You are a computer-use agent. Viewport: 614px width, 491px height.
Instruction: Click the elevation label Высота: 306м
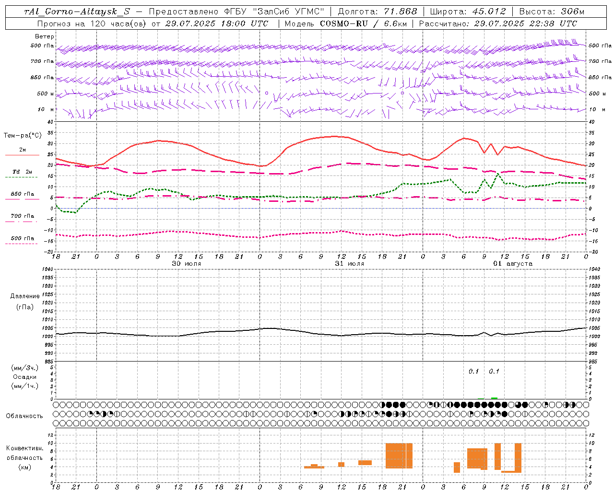pyautogui.click(x=552, y=12)
